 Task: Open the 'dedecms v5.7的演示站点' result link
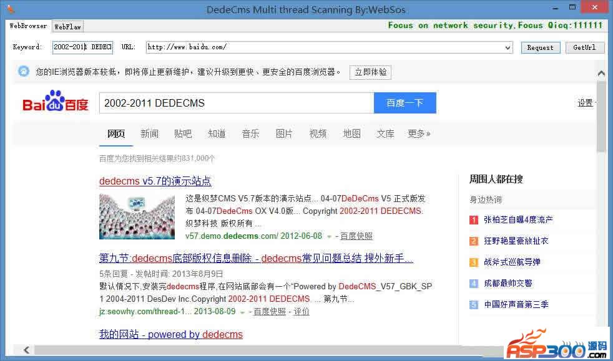(x=155, y=181)
